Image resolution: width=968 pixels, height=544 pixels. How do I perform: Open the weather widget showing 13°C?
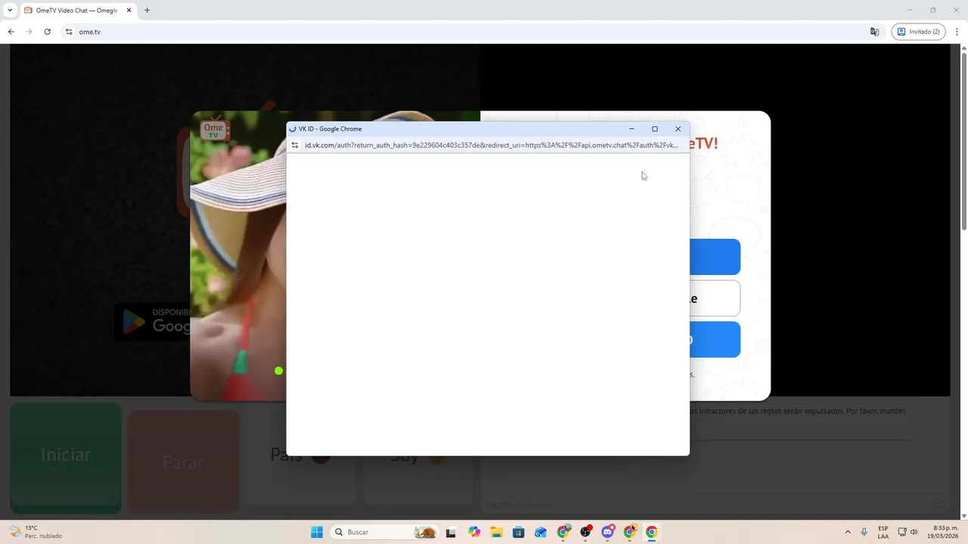pyautogui.click(x=36, y=532)
